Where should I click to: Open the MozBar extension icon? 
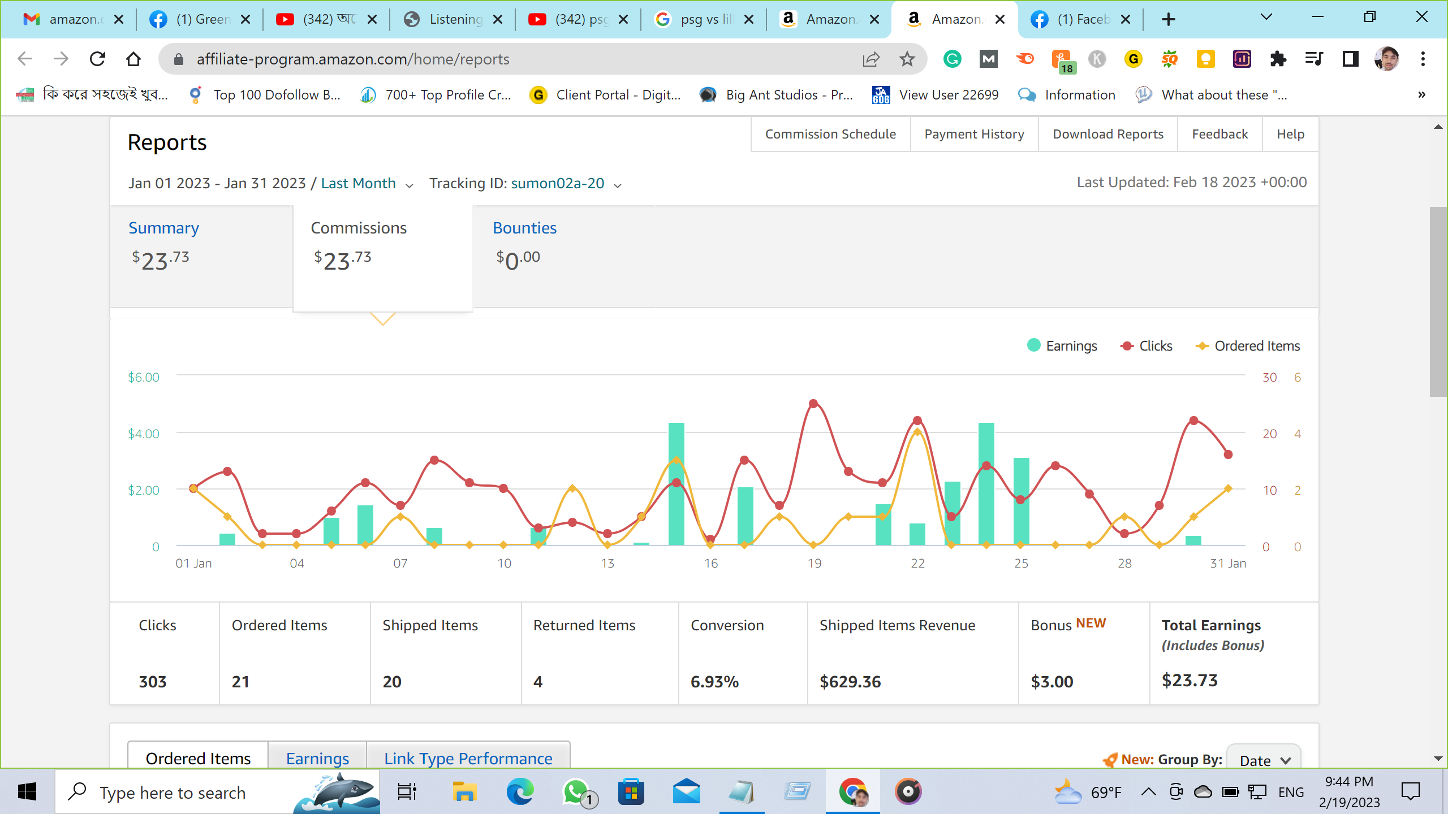pyautogui.click(x=989, y=59)
